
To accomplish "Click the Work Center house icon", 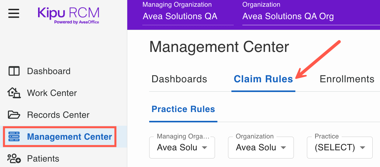I will tap(14, 93).
